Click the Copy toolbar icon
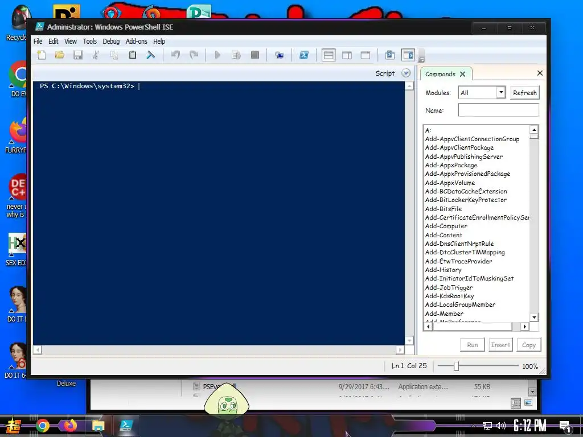 pyautogui.click(x=114, y=55)
